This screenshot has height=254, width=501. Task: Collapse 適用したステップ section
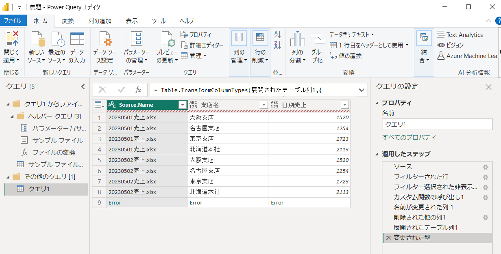click(x=377, y=154)
